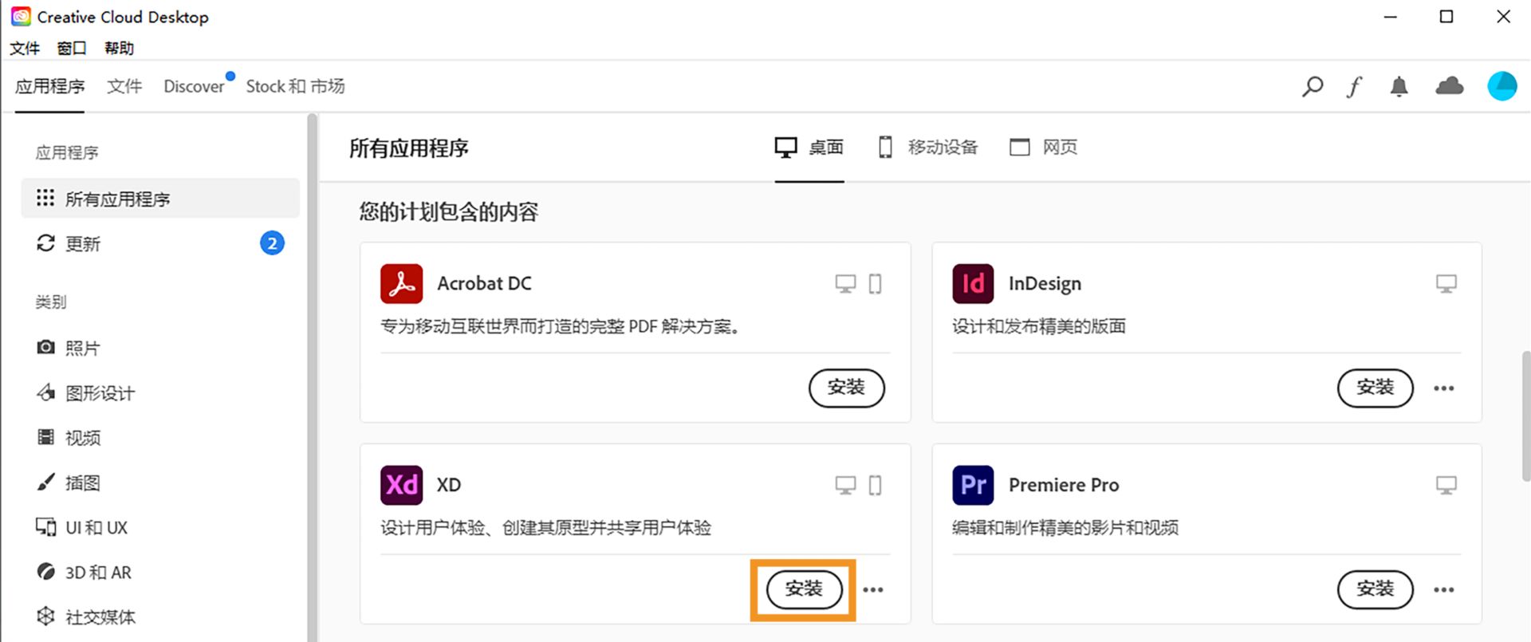Click desktop availability icon on XD card
The image size is (1531, 642).
845,486
